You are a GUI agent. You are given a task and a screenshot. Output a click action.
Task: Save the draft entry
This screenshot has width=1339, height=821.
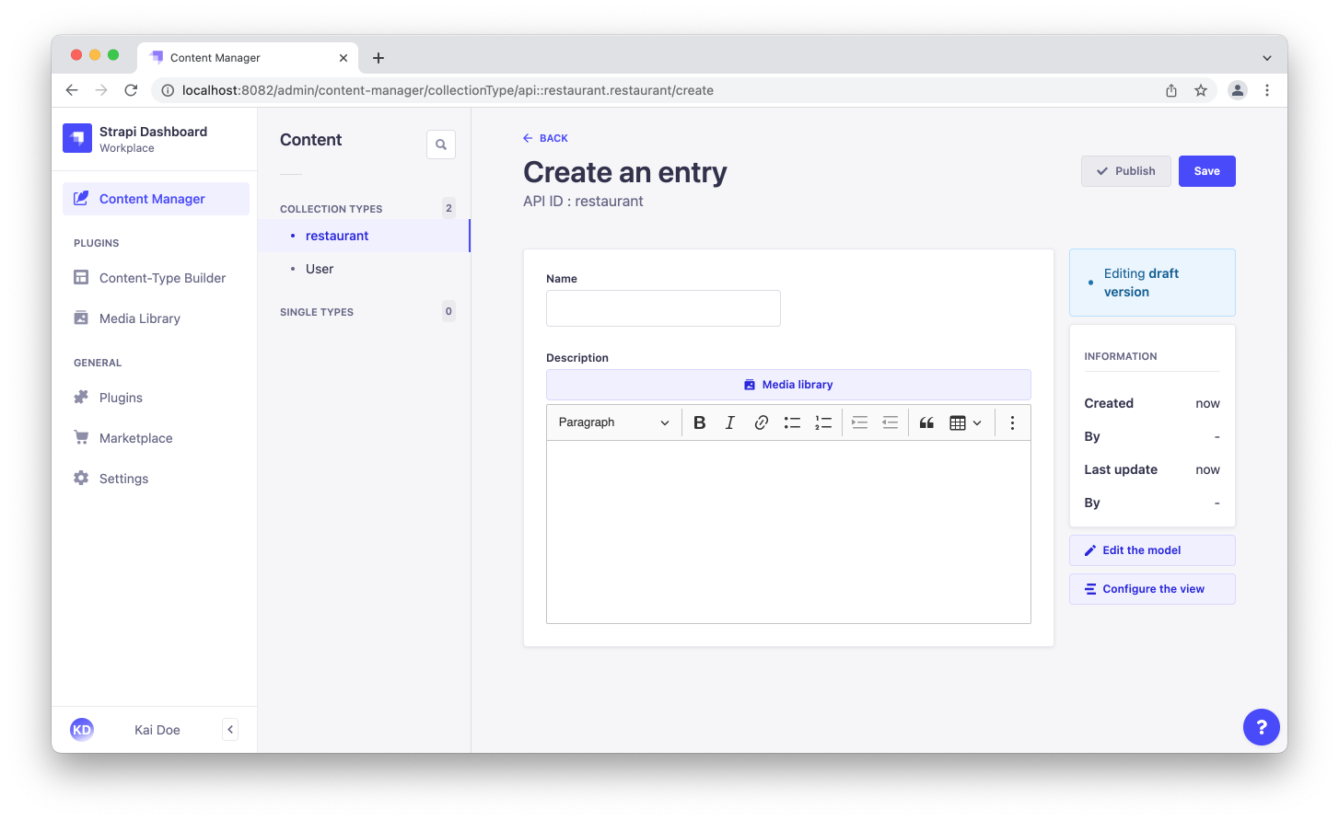1206,170
